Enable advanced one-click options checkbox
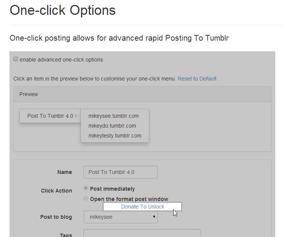Screen dimensions: 284x237 pos(16,59)
